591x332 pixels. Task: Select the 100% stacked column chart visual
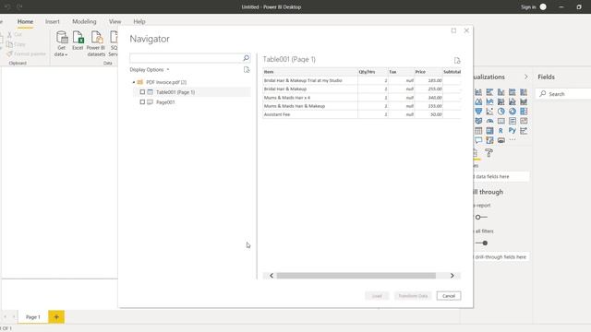point(524,92)
